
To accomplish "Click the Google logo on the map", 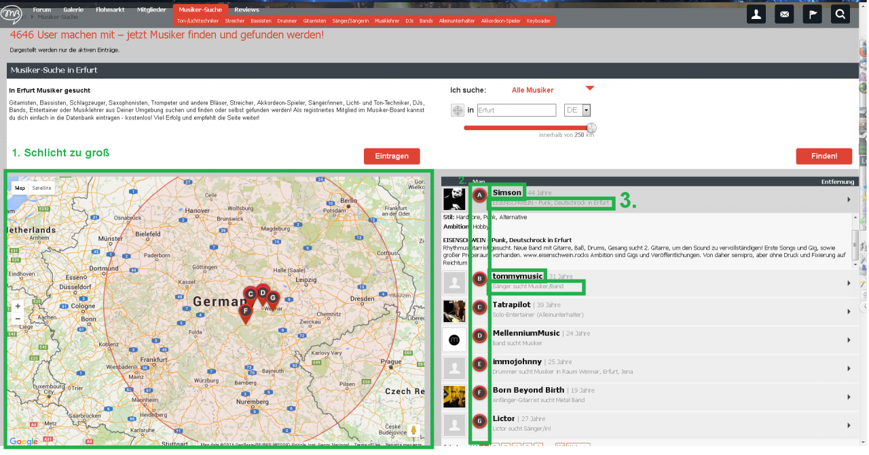I will point(24,441).
